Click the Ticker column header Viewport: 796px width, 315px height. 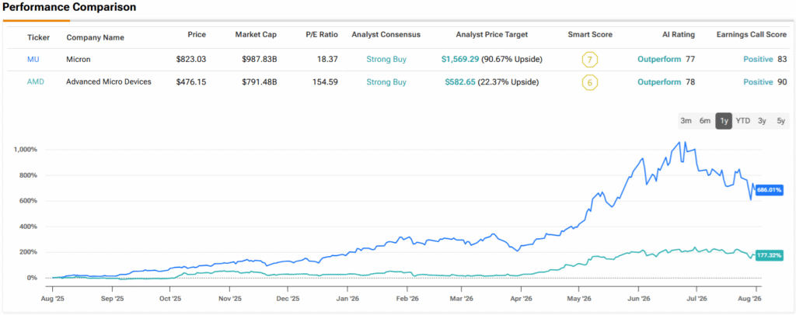click(38, 37)
